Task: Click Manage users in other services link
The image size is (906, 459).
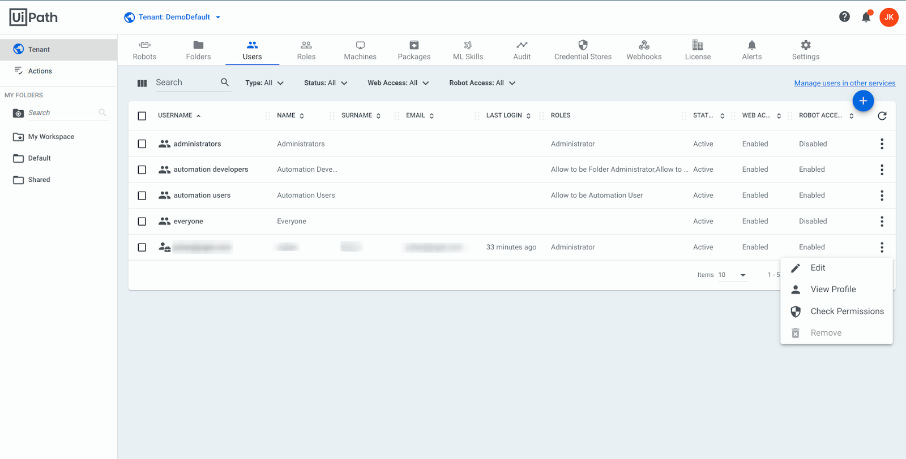Action: tap(845, 83)
